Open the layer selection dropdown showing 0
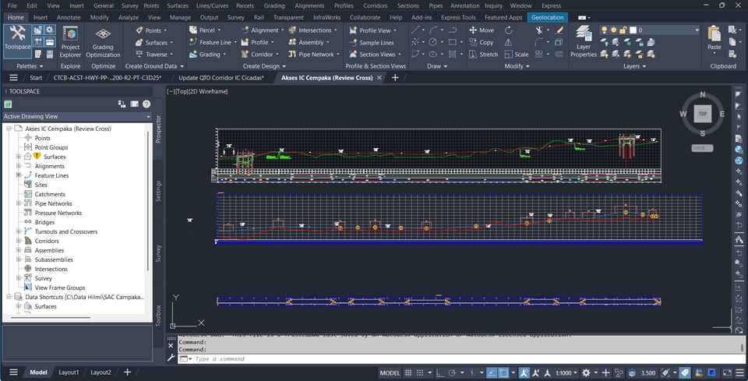 (x=669, y=30)
